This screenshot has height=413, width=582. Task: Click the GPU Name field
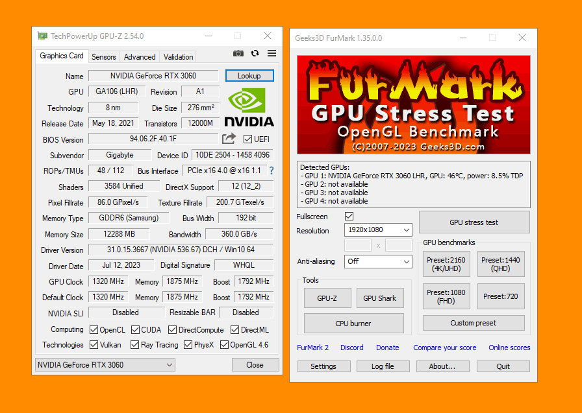pyautogui.click(x=153, y=76)
